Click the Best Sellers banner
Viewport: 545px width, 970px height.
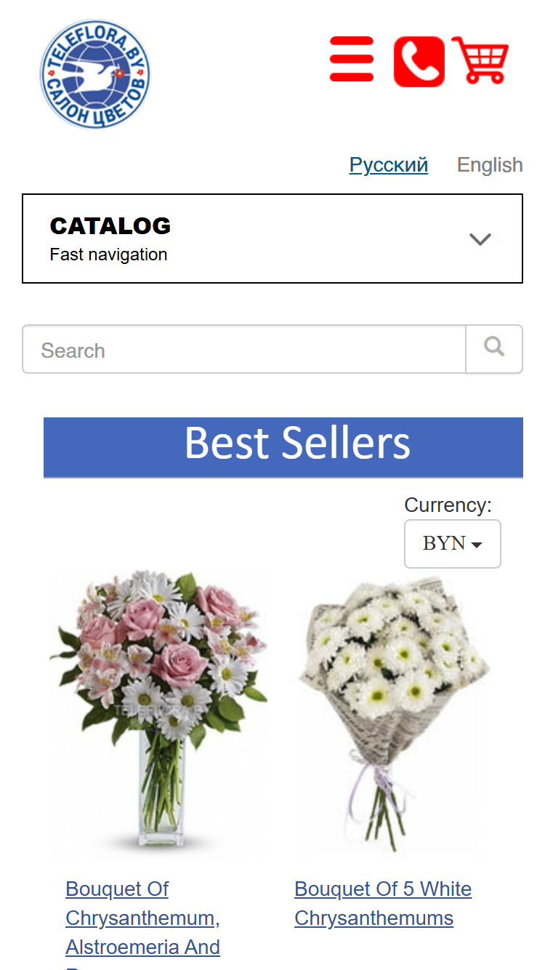click(x=283, y=447)
